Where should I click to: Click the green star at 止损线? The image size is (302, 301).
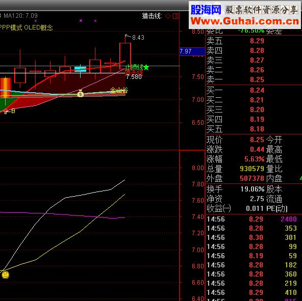(x=146, y=67)
